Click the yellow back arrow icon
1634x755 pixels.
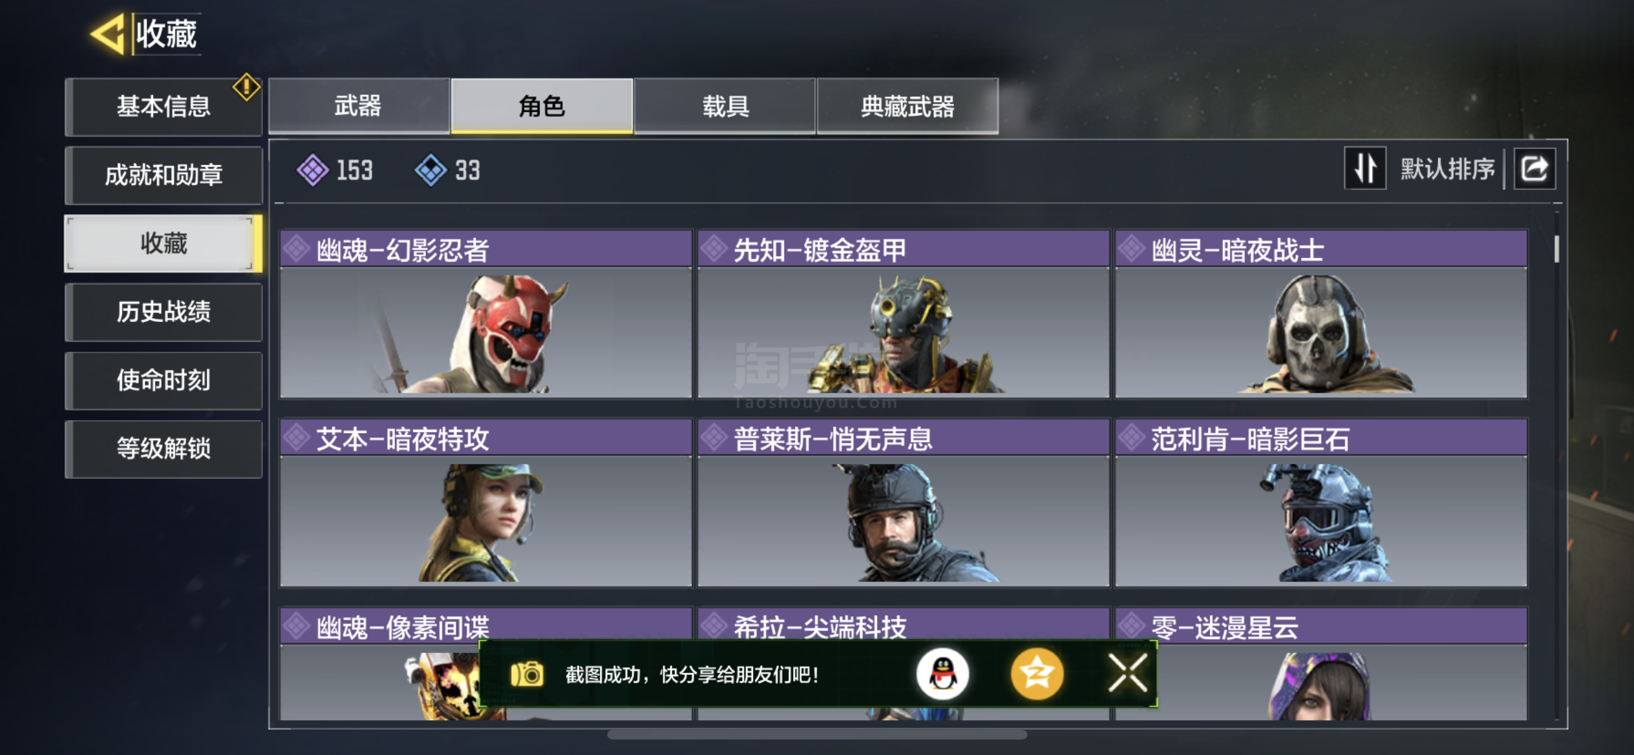coord(108,34)
